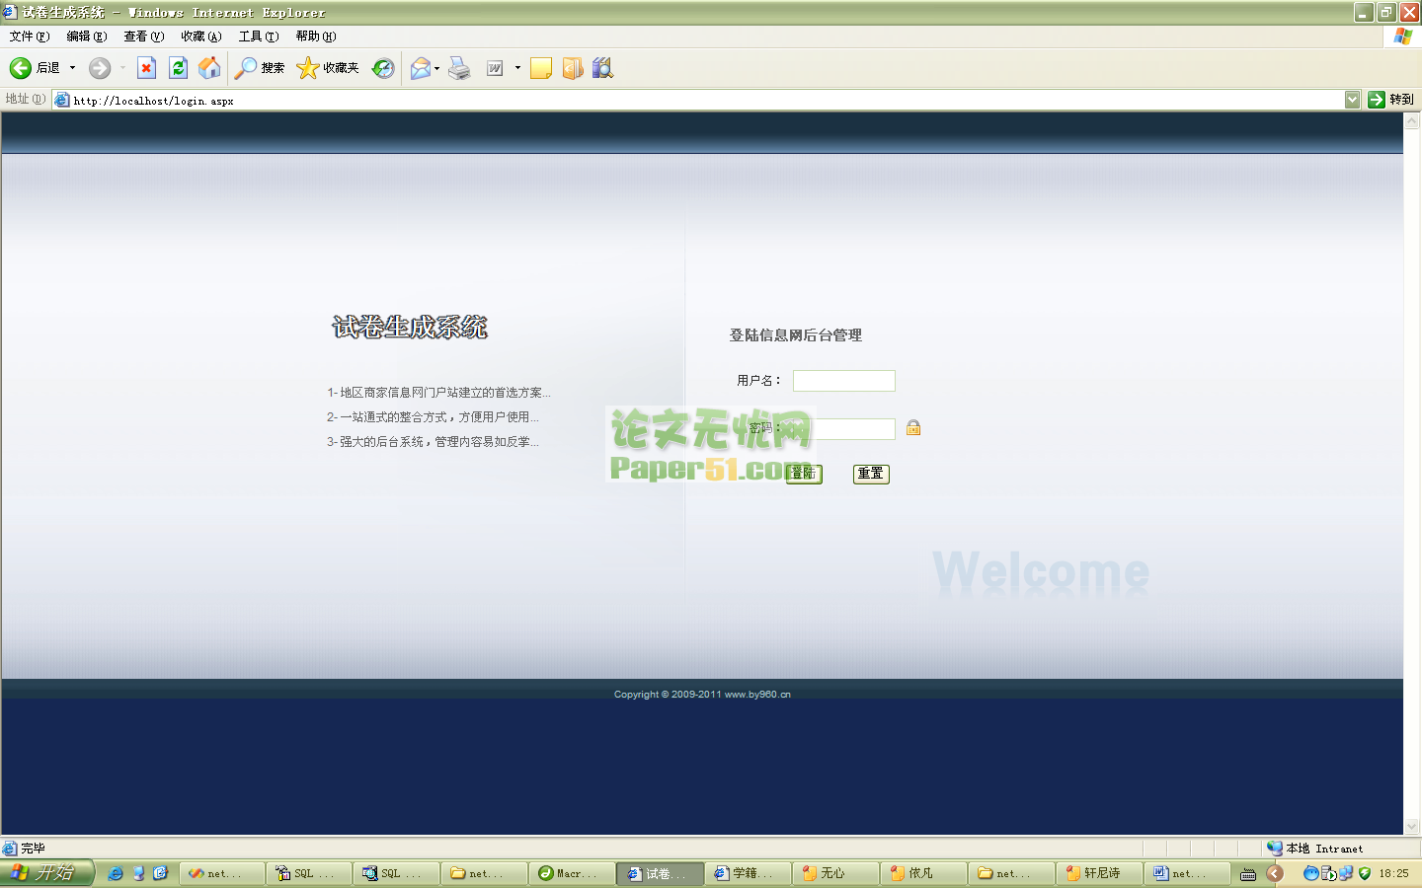
Task: Edit page with Word icon
Action: (495, 68)
